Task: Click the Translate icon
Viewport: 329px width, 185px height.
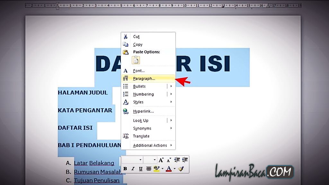Action: (126, 136)
